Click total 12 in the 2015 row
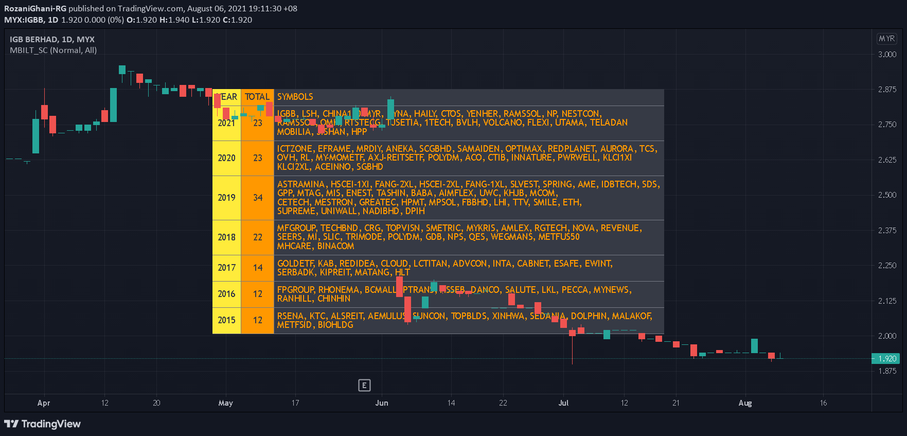Screen dimensions: 907x436 click(x=258, y=320)
